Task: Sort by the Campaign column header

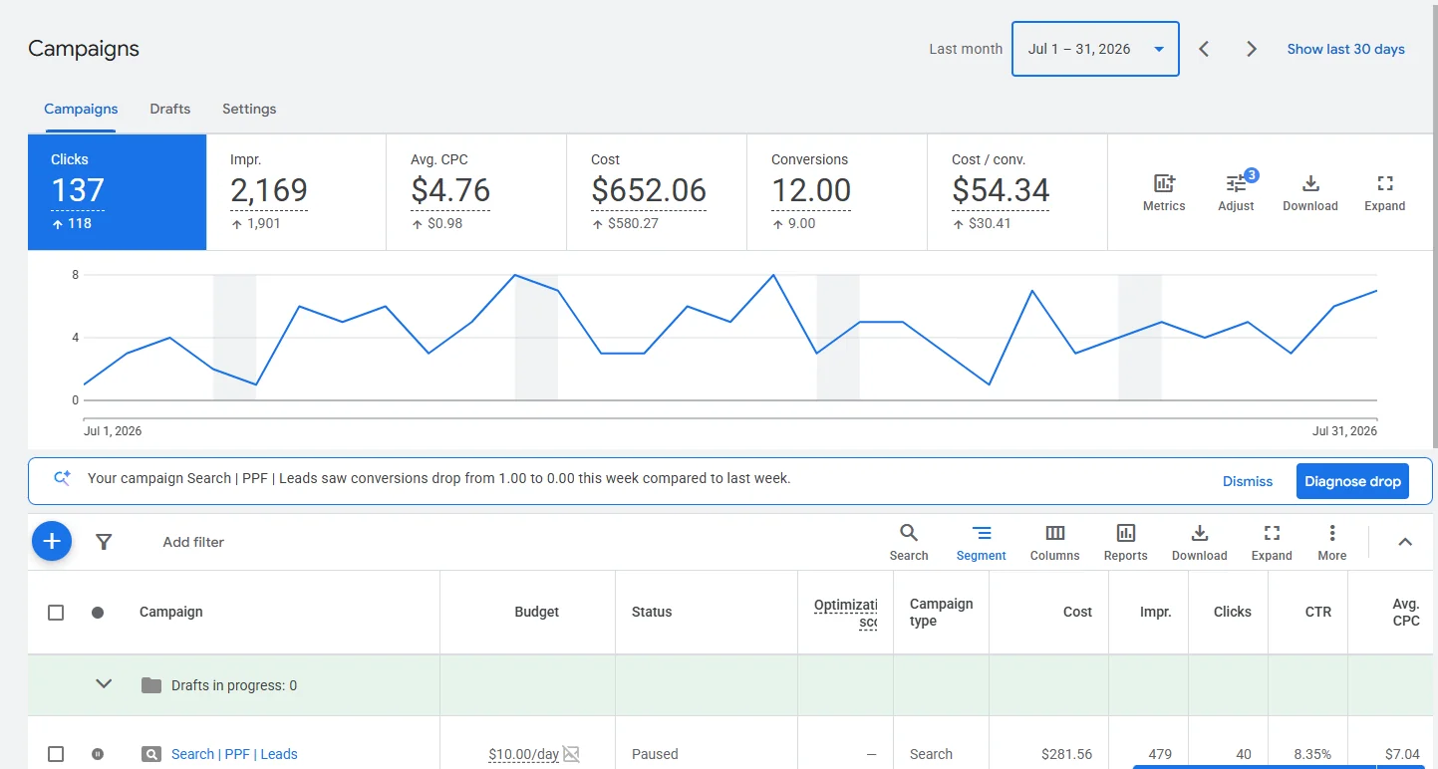Action: point(171,612)
